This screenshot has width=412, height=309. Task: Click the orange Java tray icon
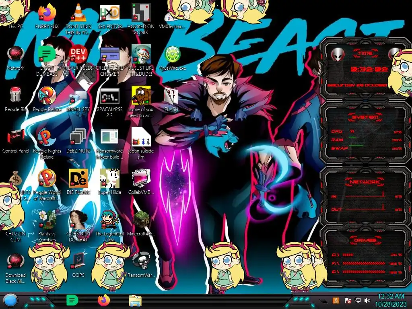pos(336,300)
